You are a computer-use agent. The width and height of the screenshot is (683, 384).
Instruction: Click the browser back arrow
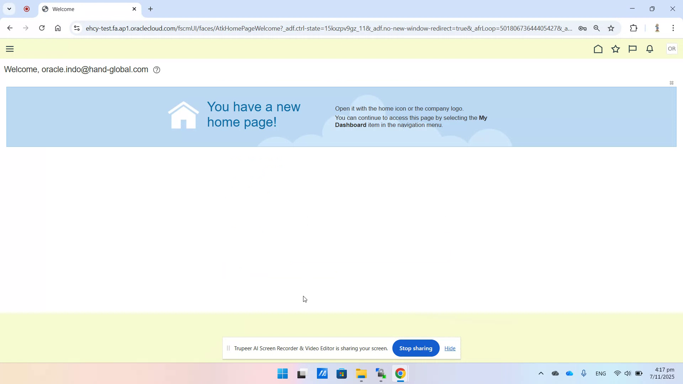pos(10,28)
